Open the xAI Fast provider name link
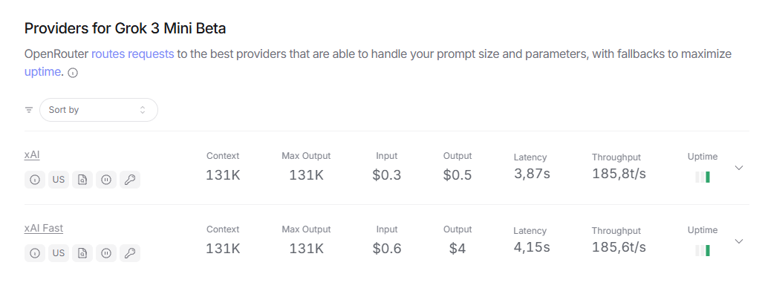762x294 pixels. coord(44,228)
